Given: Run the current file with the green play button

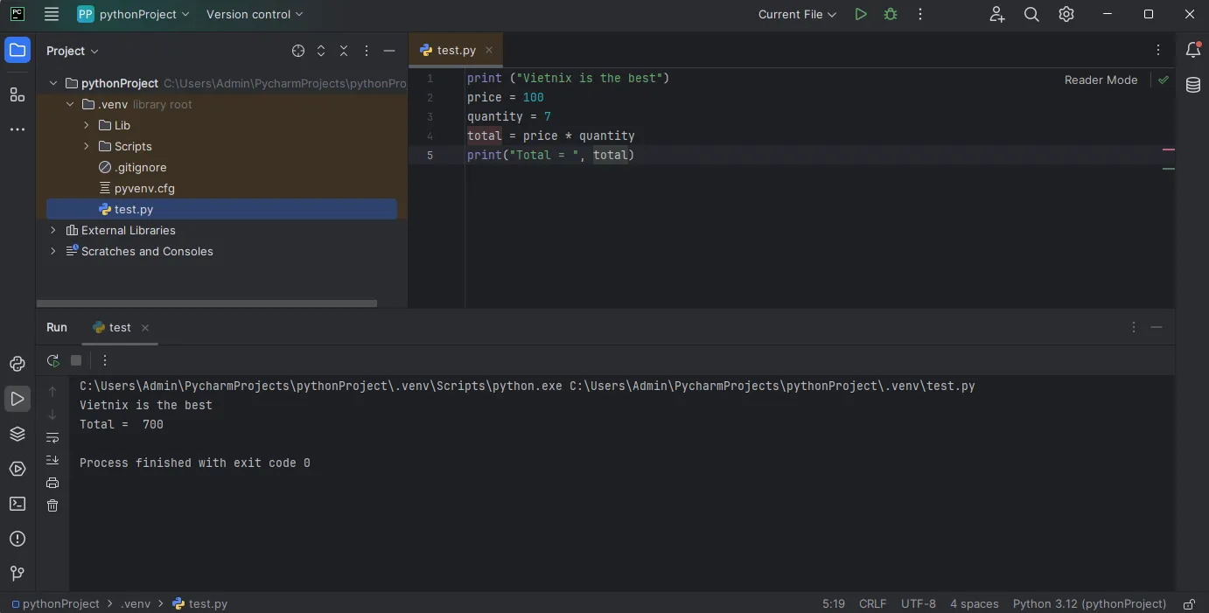Looking at the screenshot, I should 860,14.
